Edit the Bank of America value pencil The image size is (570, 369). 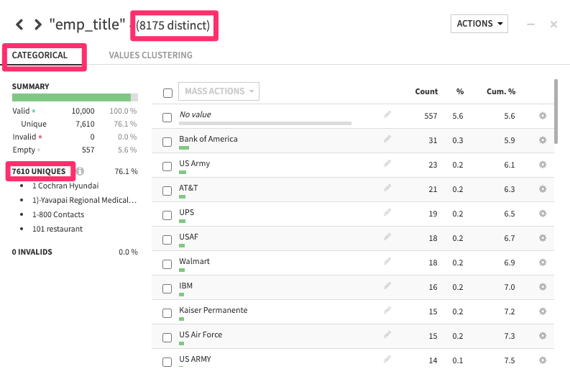click(x=387, y=139)
